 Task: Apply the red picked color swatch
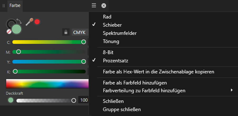tap(37, 22)
